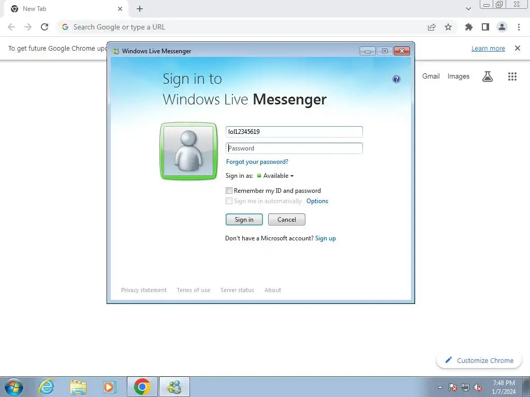Launch Internet Explorer from taskbar

[x=46, y=387]
